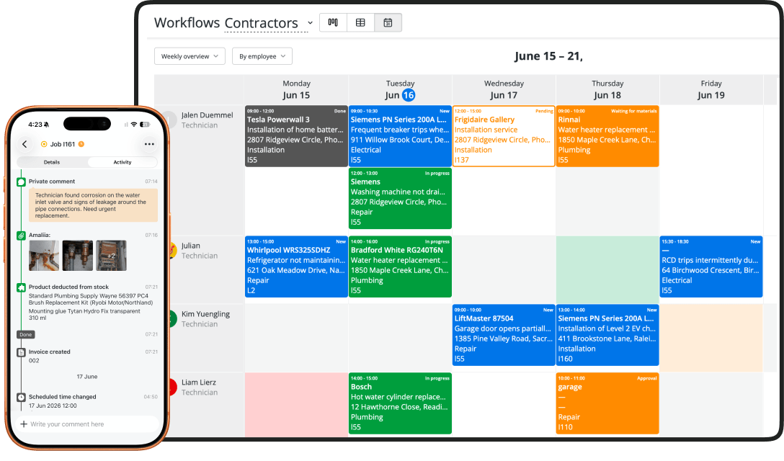The image size is (784, 461).
Task: Tap the orange clock icon next to Job I161
Action: click(81, 144)
